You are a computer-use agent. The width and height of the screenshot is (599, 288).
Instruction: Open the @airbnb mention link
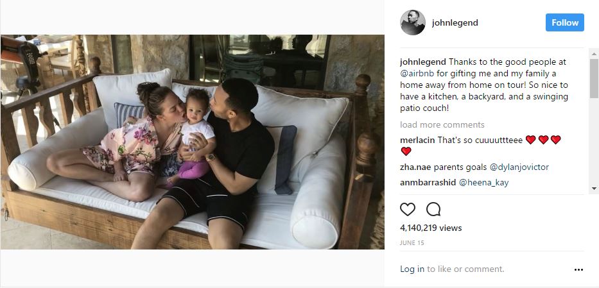[419, 73]
